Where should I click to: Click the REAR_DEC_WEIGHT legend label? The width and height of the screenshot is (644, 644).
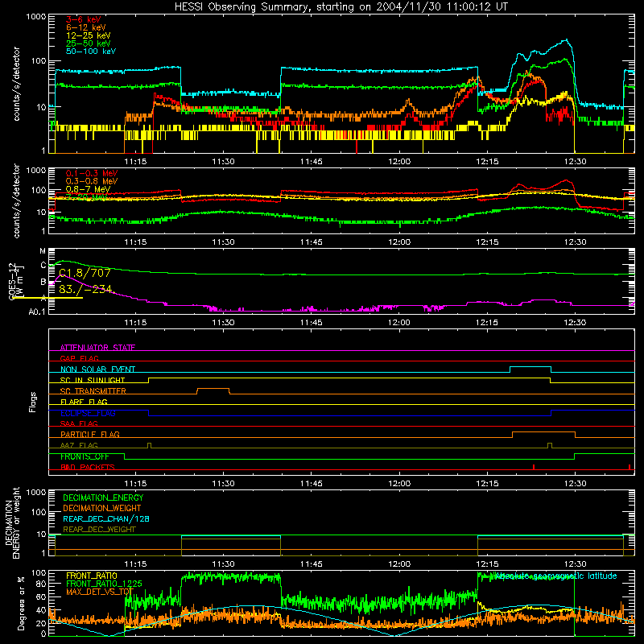(99, 530)
